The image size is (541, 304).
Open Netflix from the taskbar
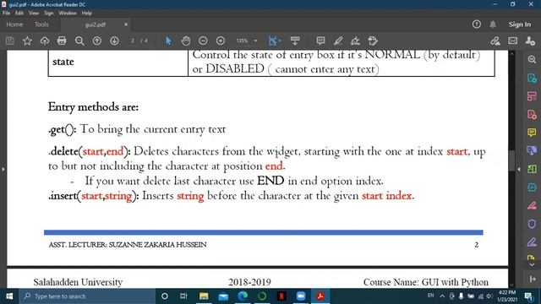pos(281,296)
